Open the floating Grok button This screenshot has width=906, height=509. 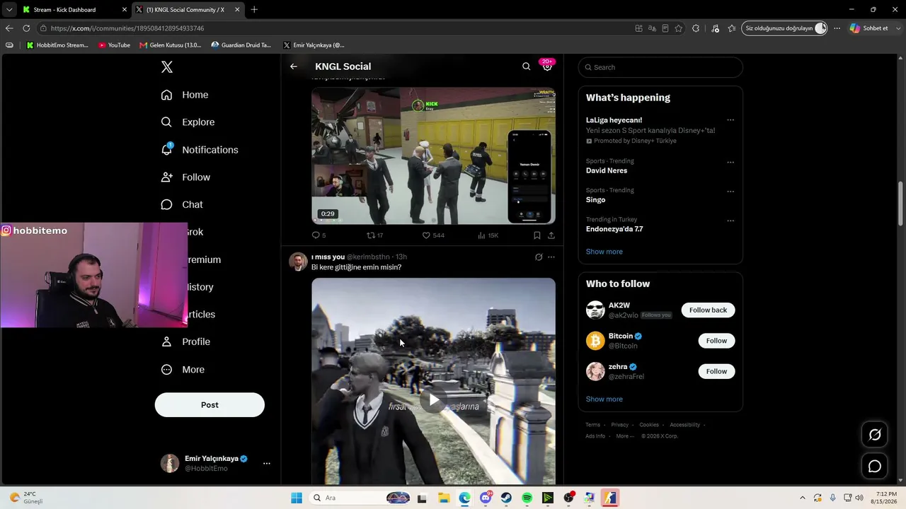[875, 435]
